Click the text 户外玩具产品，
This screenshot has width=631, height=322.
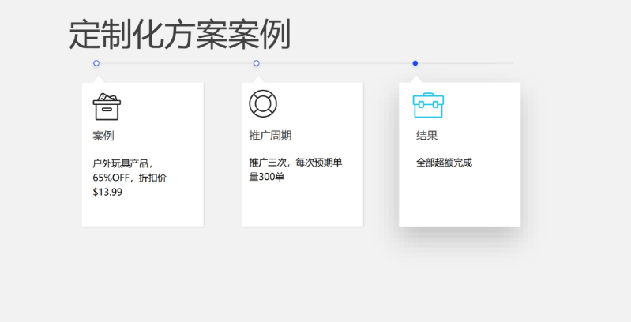pyautogui.click(x=122, y=163)
